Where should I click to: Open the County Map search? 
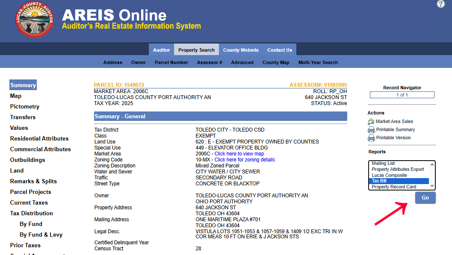(276, 62)
